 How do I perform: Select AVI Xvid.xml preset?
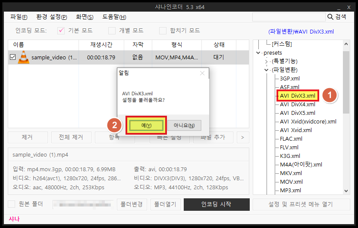[296, 130]
